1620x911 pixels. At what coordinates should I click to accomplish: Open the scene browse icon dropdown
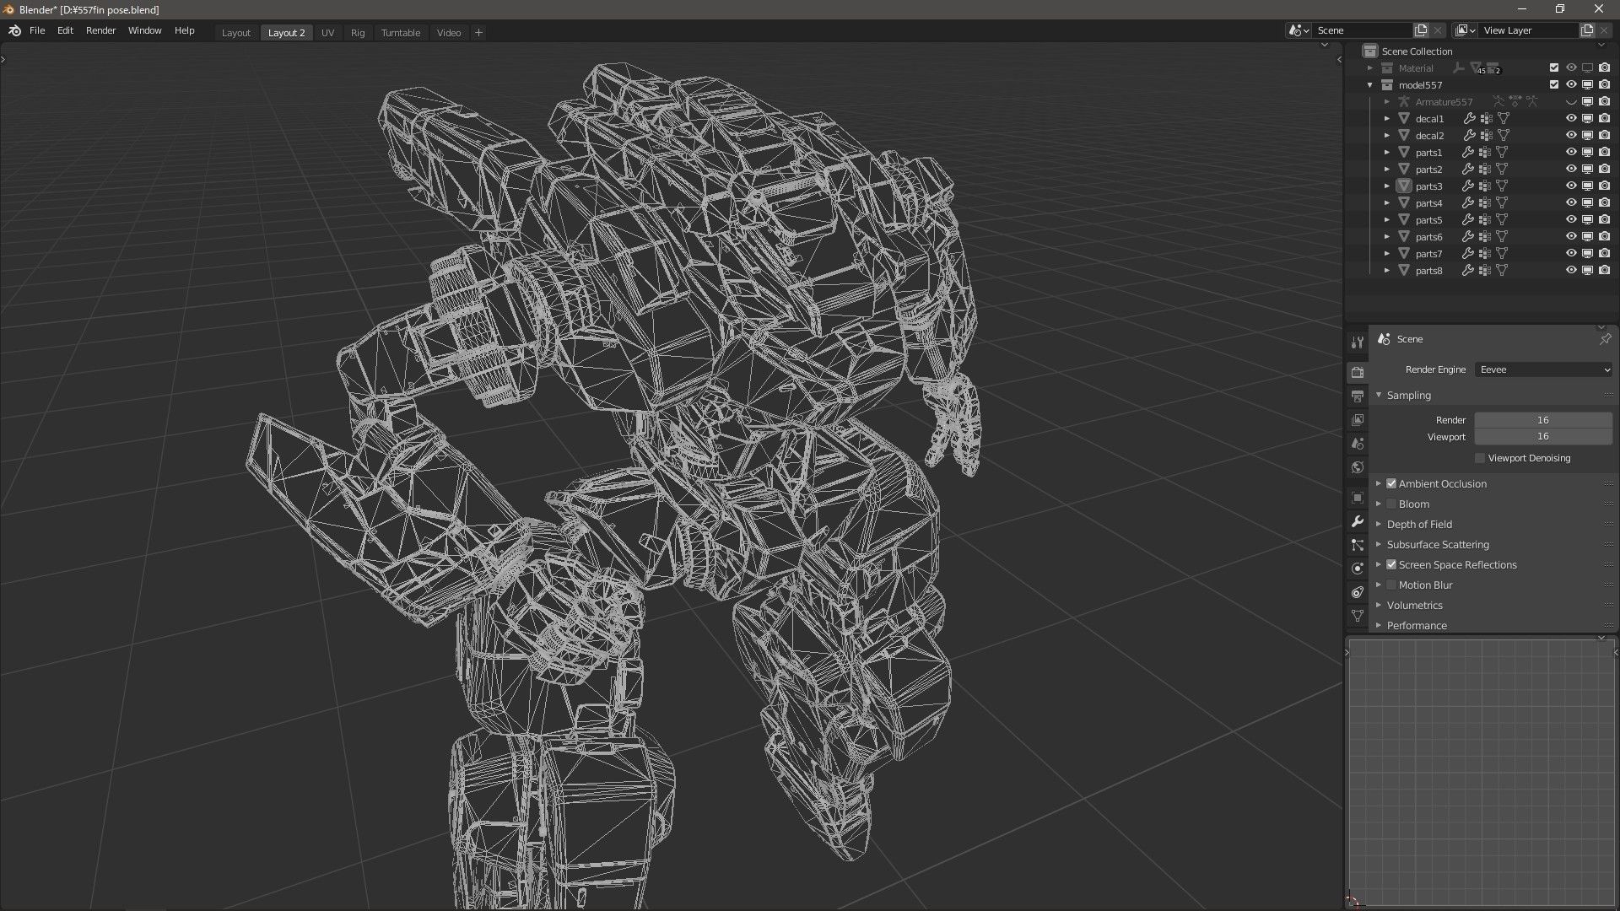pyautogui.click(x=1299, y=30)
